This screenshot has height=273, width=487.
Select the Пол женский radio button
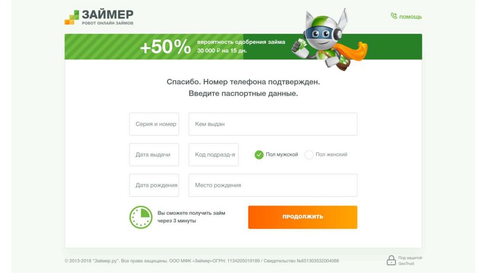point(309,155)
